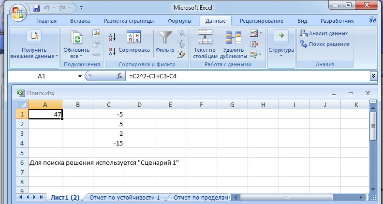Click horizontal scroll right arrow
The width and height of the screenshot is (383, 204).
point(361,197)
